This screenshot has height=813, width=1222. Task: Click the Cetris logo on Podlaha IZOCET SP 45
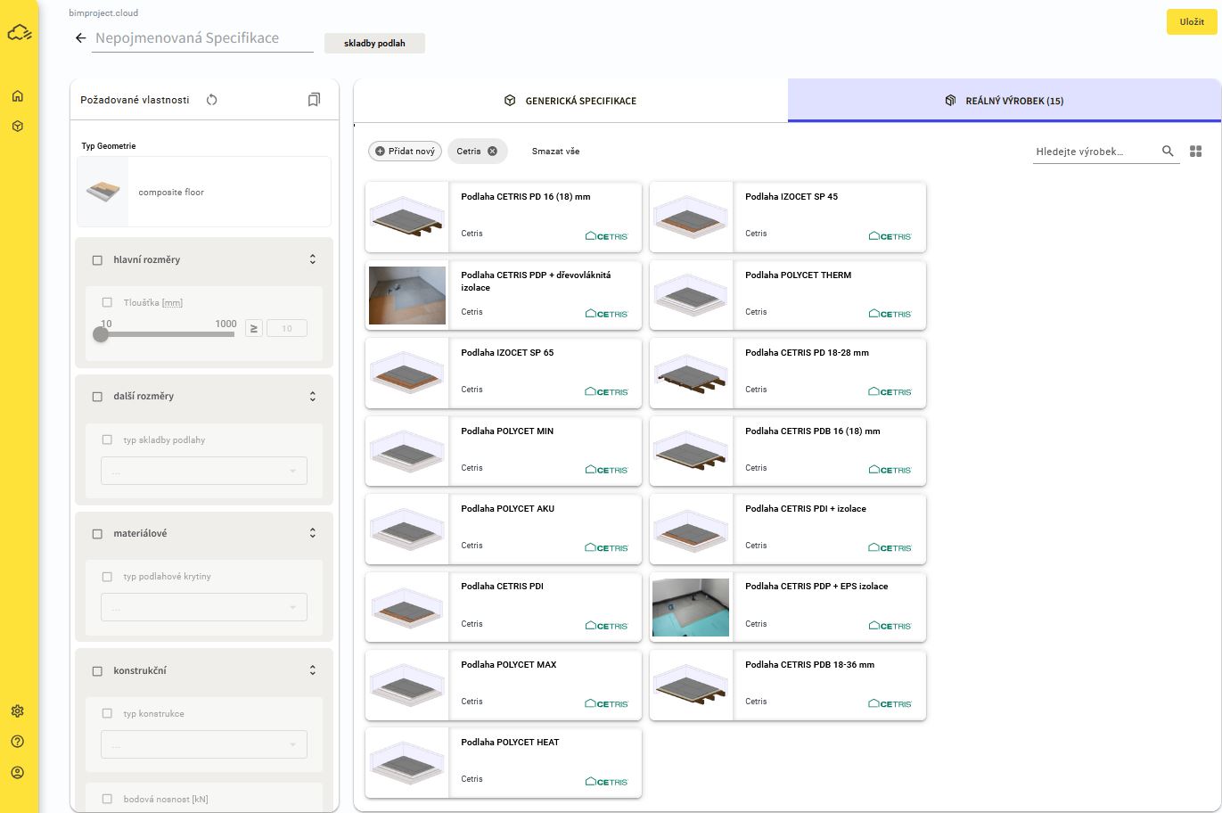pyautogui.click(x=890, y=236)
